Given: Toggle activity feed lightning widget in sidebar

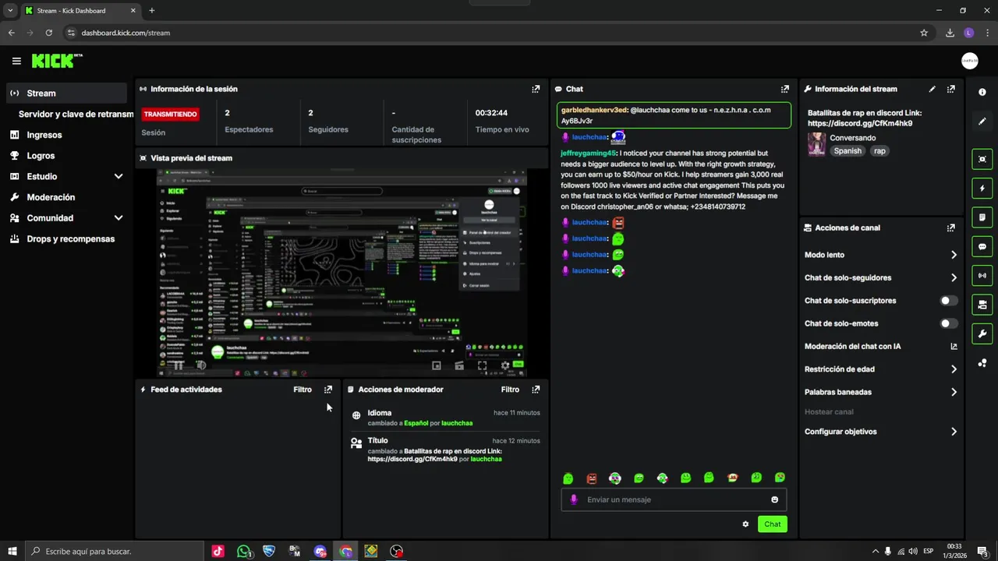Looking at the screenshot, I should coord(982,188).
